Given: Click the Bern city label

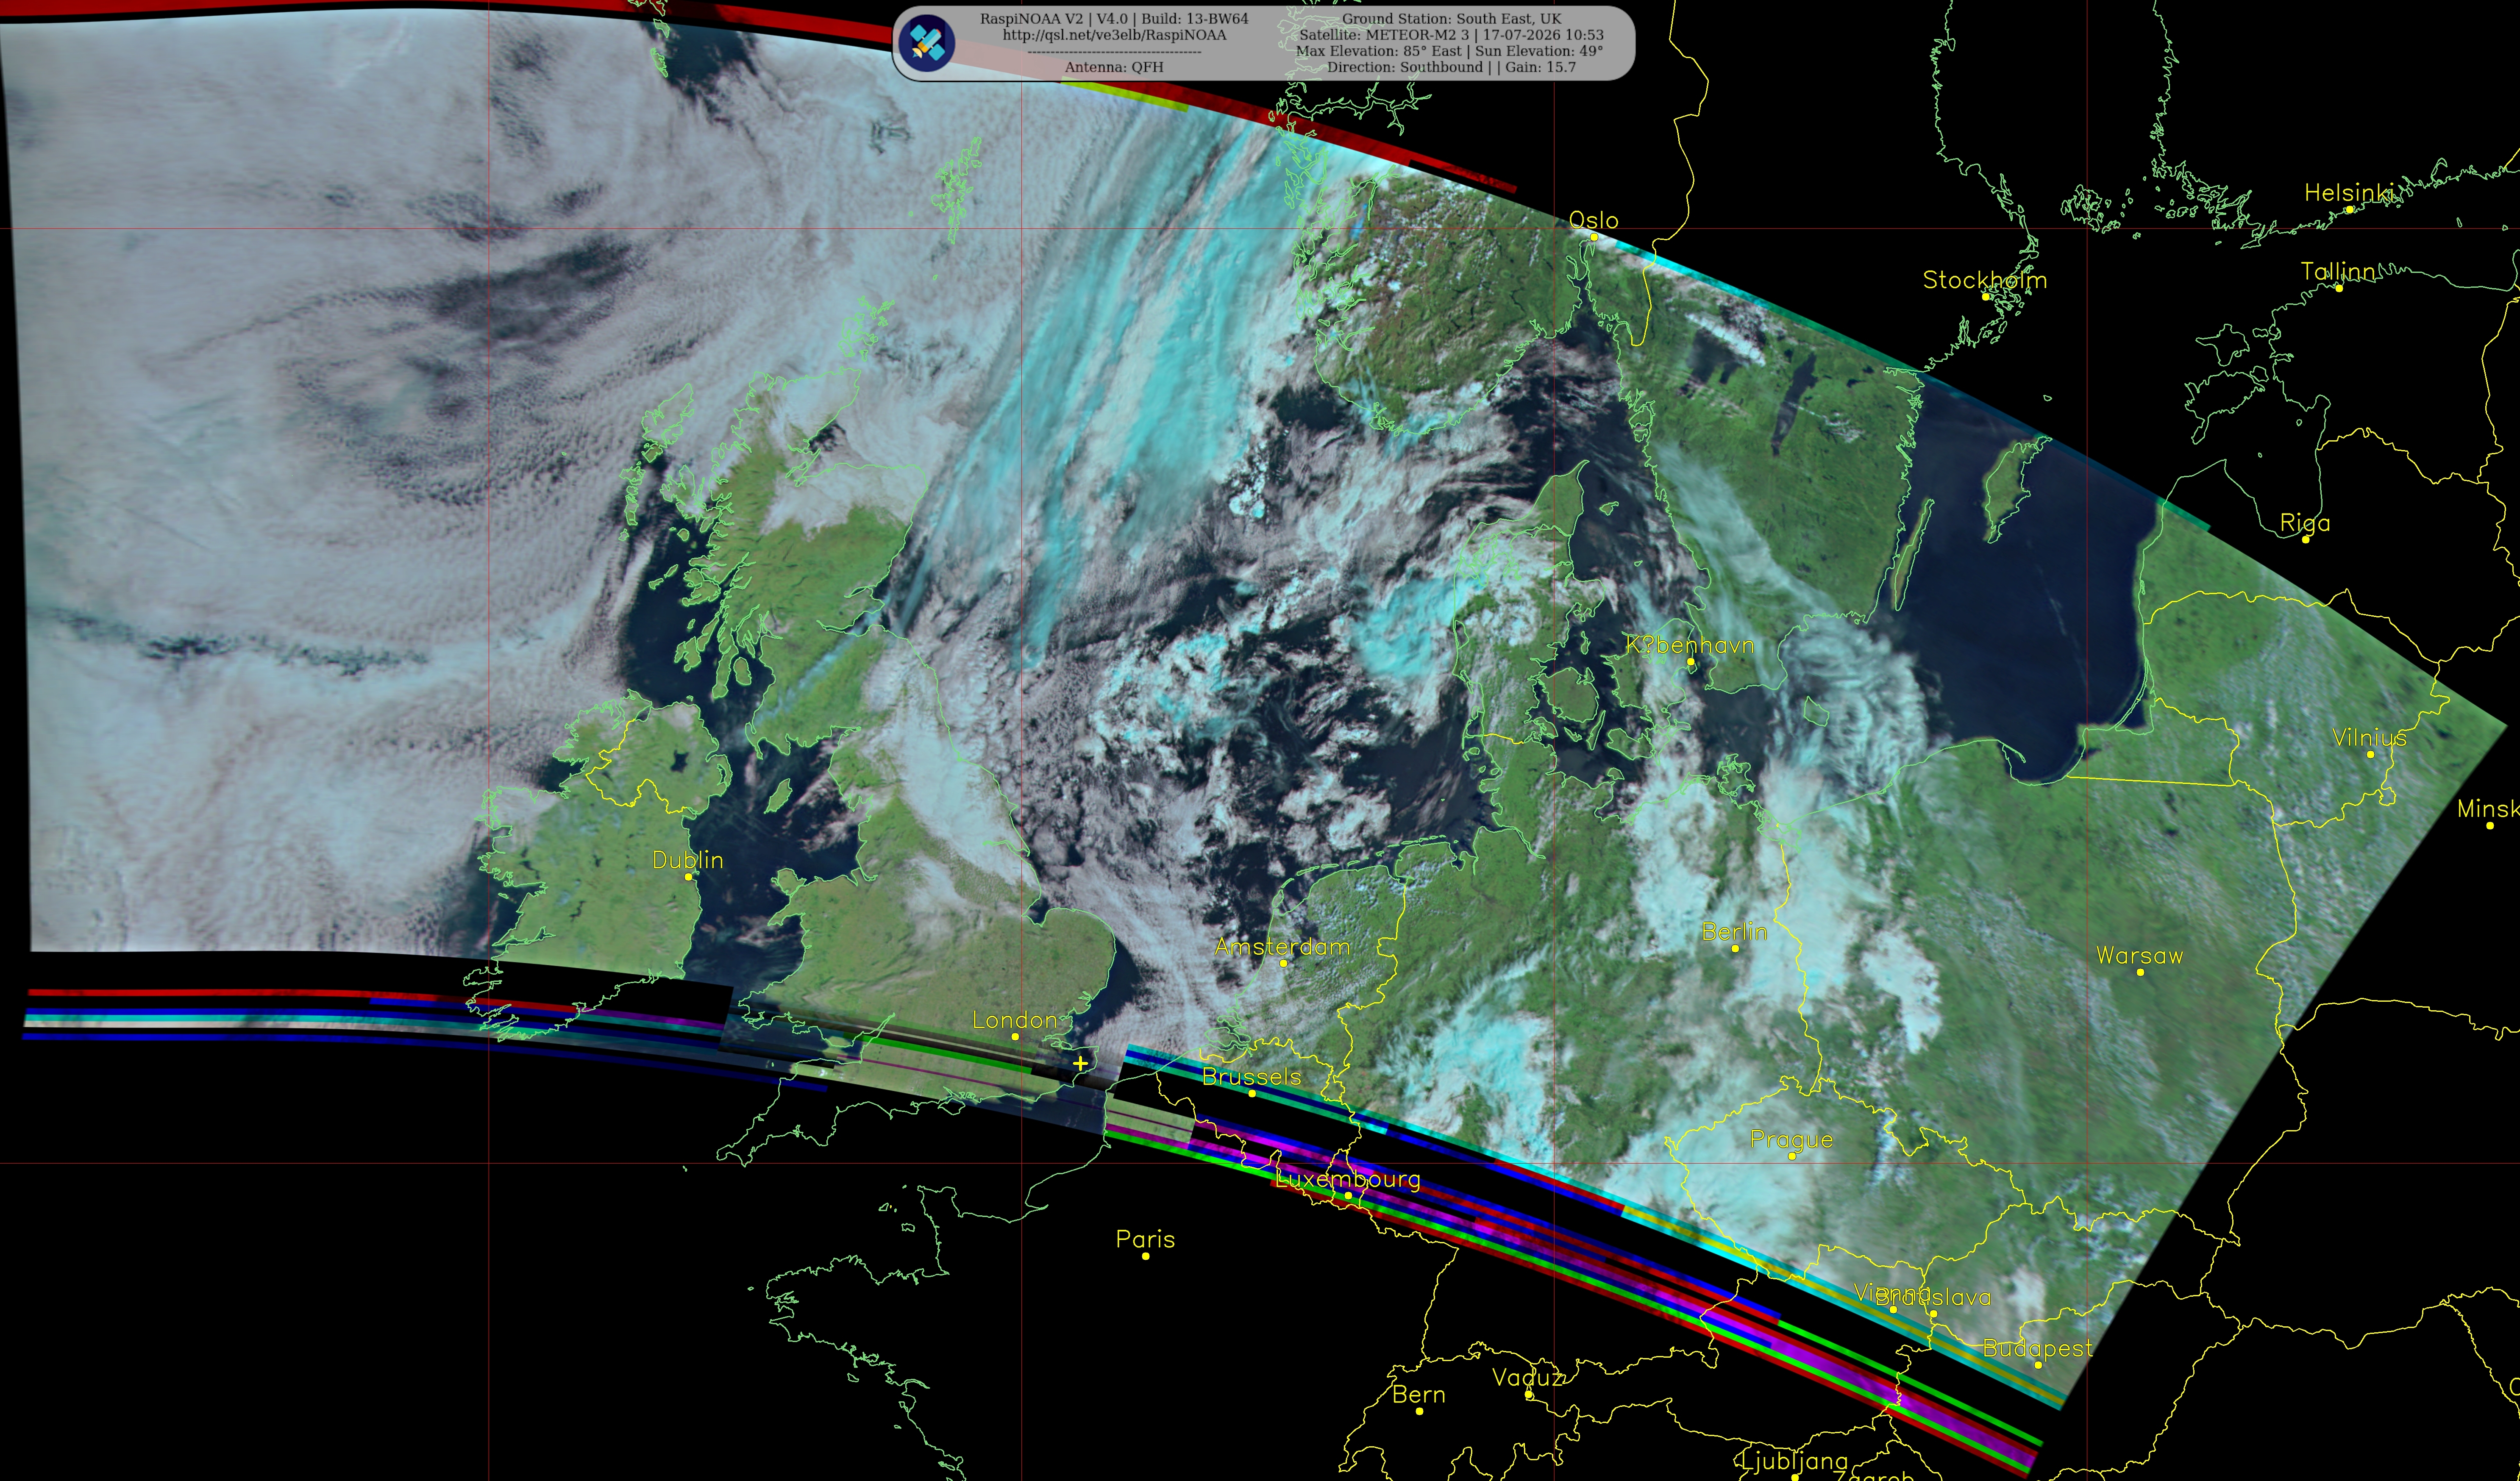Looking at the screenshot, I should coord(1419,1395).
